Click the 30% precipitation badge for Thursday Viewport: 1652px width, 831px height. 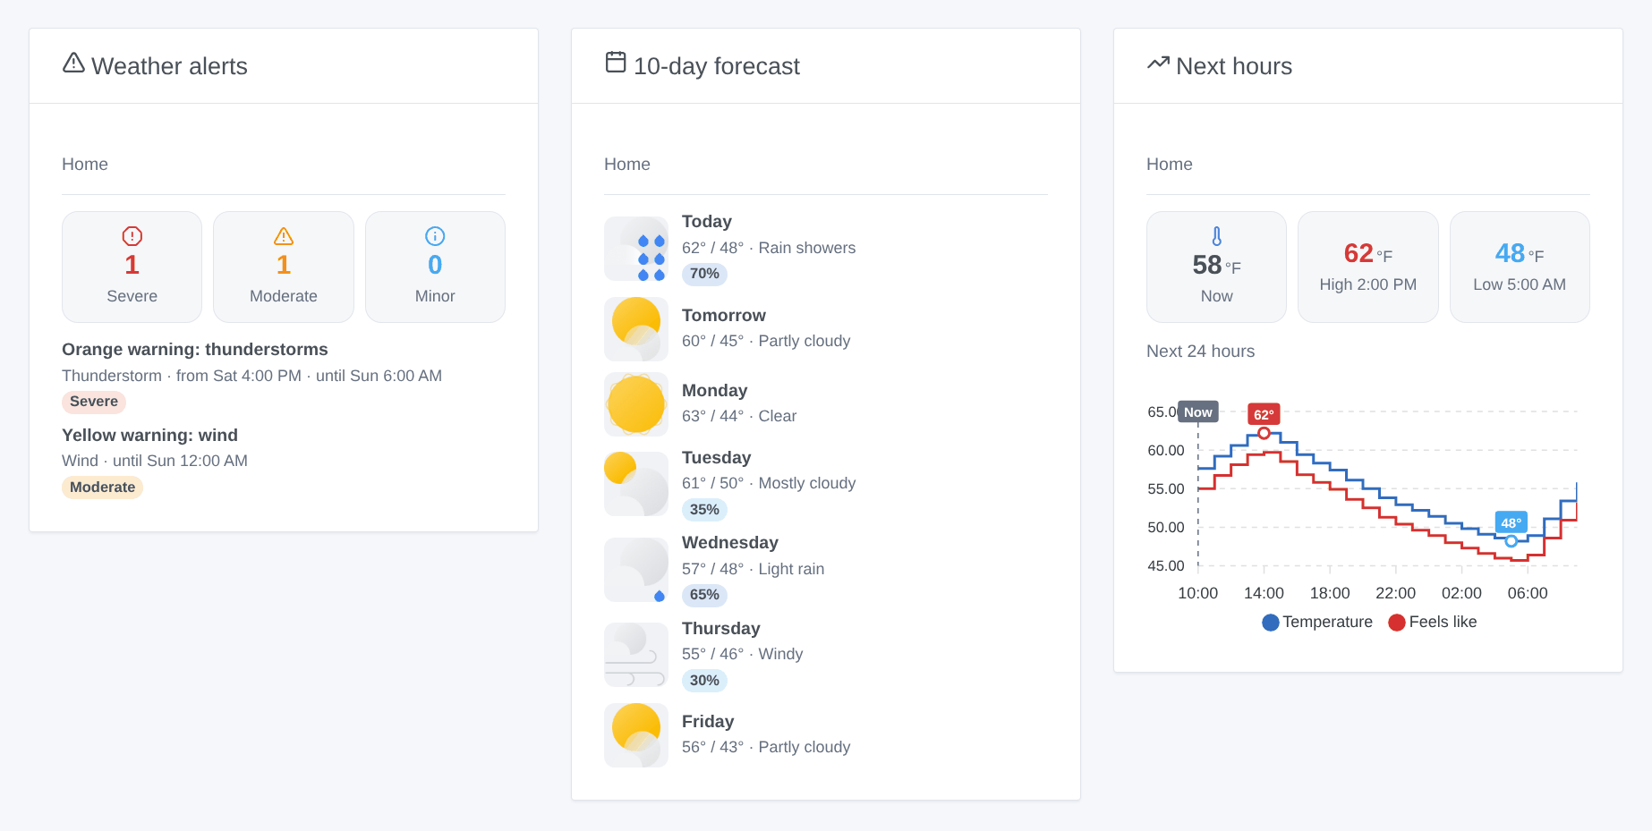(x=704, y=681)
